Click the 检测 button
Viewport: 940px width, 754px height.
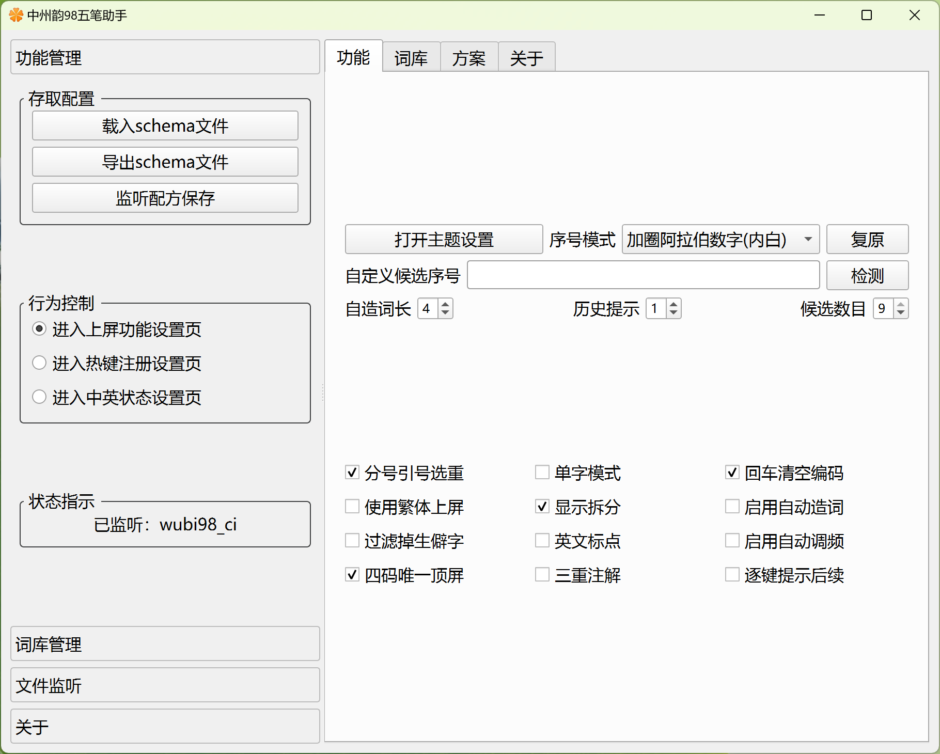tap(867, 275)
